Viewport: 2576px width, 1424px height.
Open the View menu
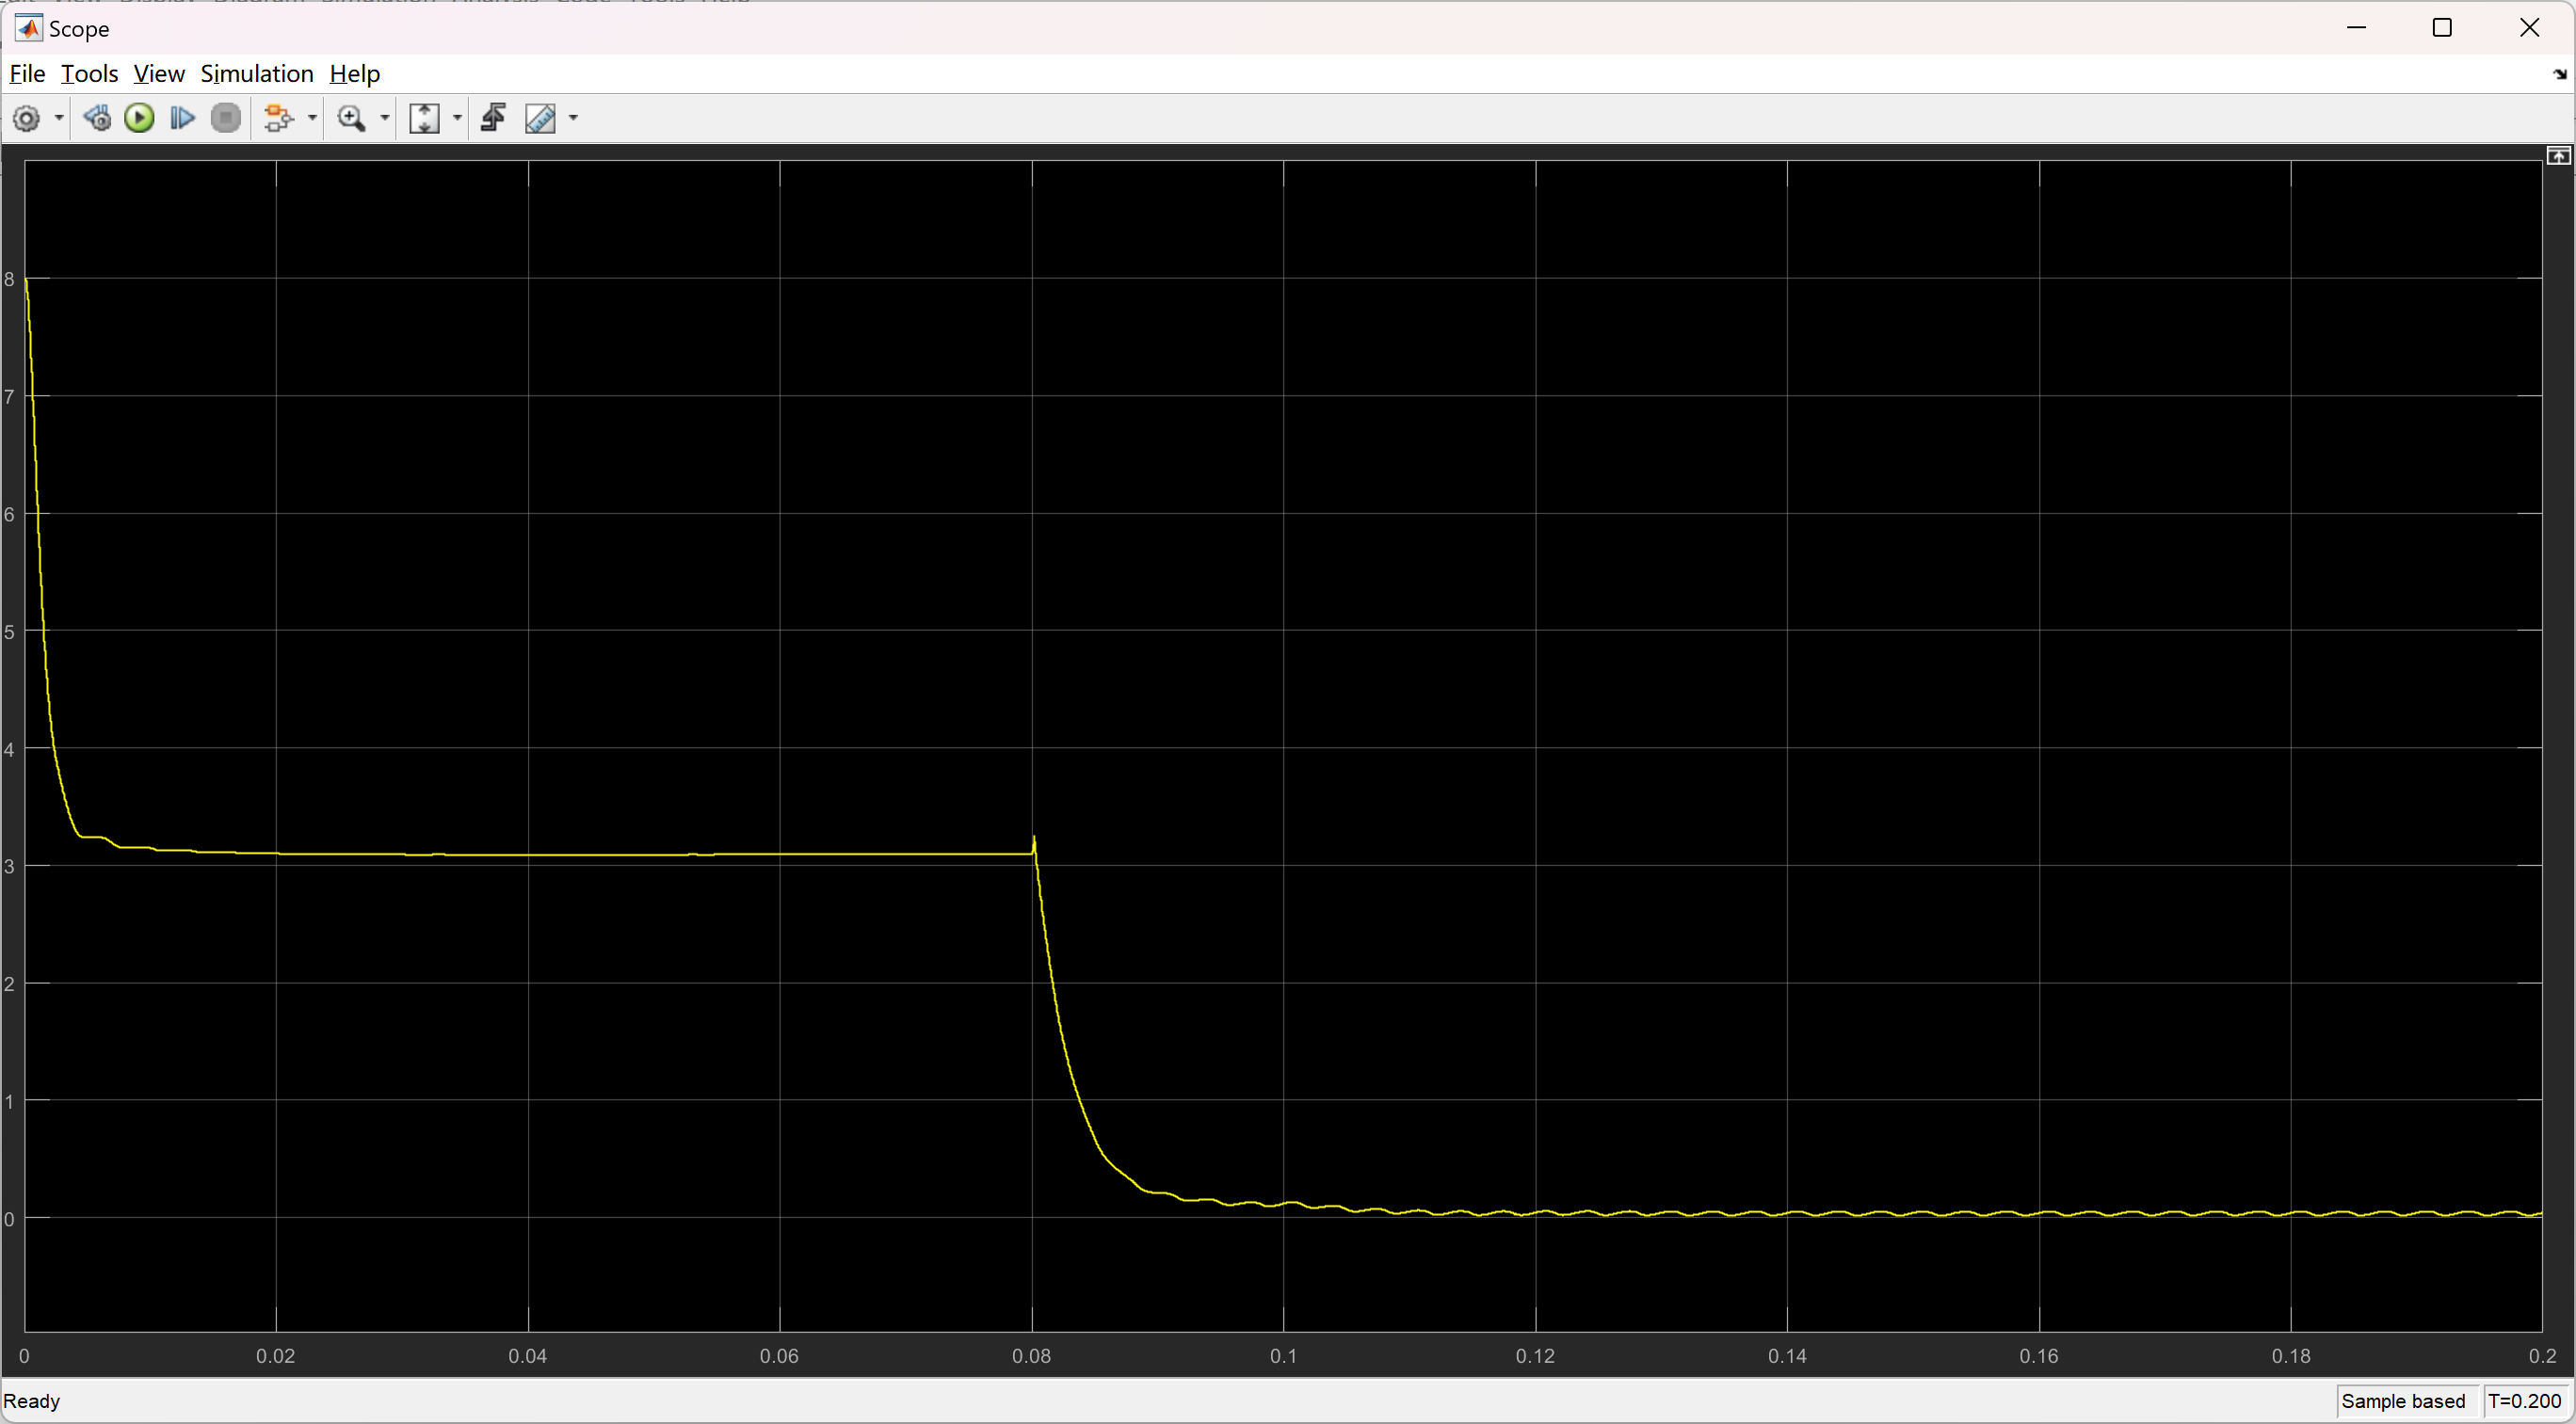[x=159, y=74]
